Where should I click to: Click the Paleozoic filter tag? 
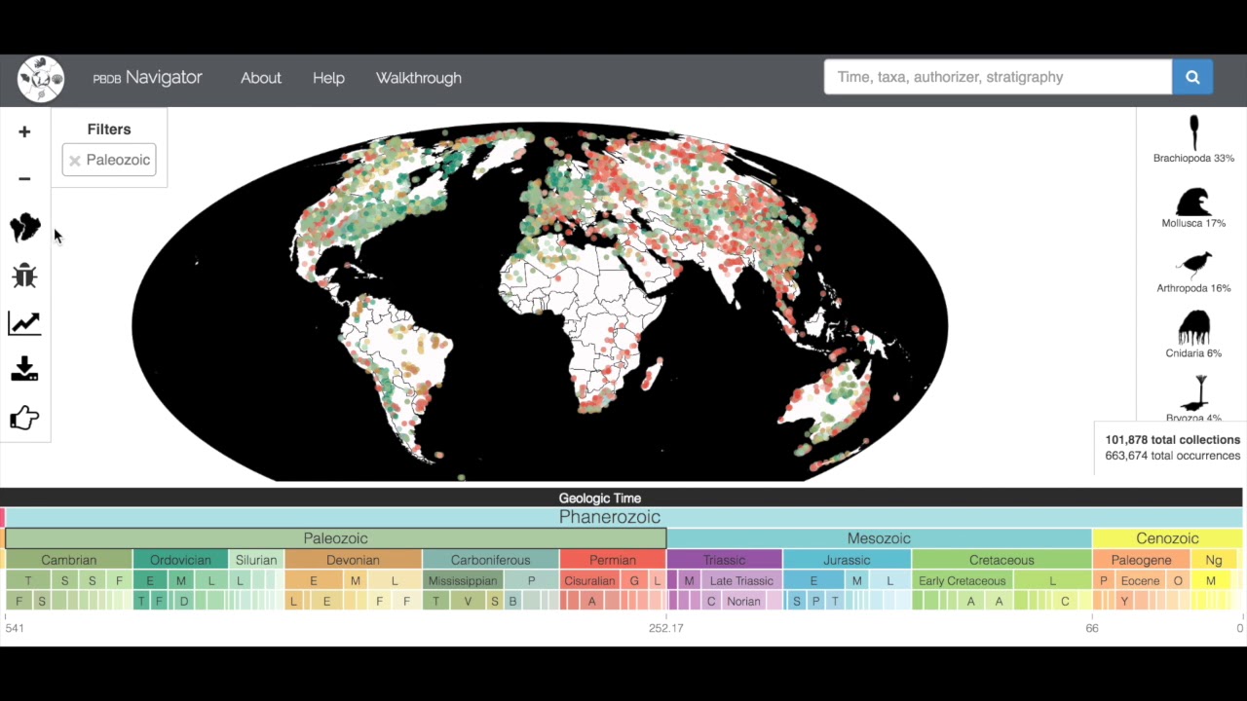click(108, 160)
